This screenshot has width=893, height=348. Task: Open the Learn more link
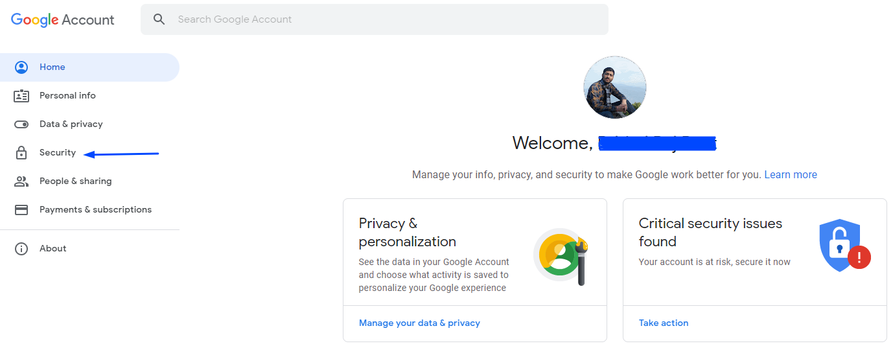point(791,175)
